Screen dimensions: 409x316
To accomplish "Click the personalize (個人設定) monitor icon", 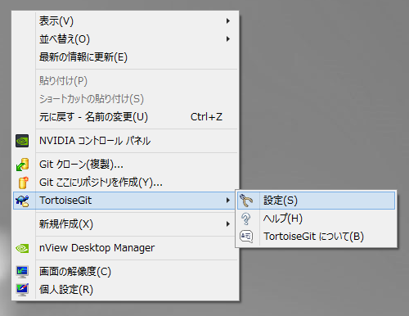I will pos(22,290).
